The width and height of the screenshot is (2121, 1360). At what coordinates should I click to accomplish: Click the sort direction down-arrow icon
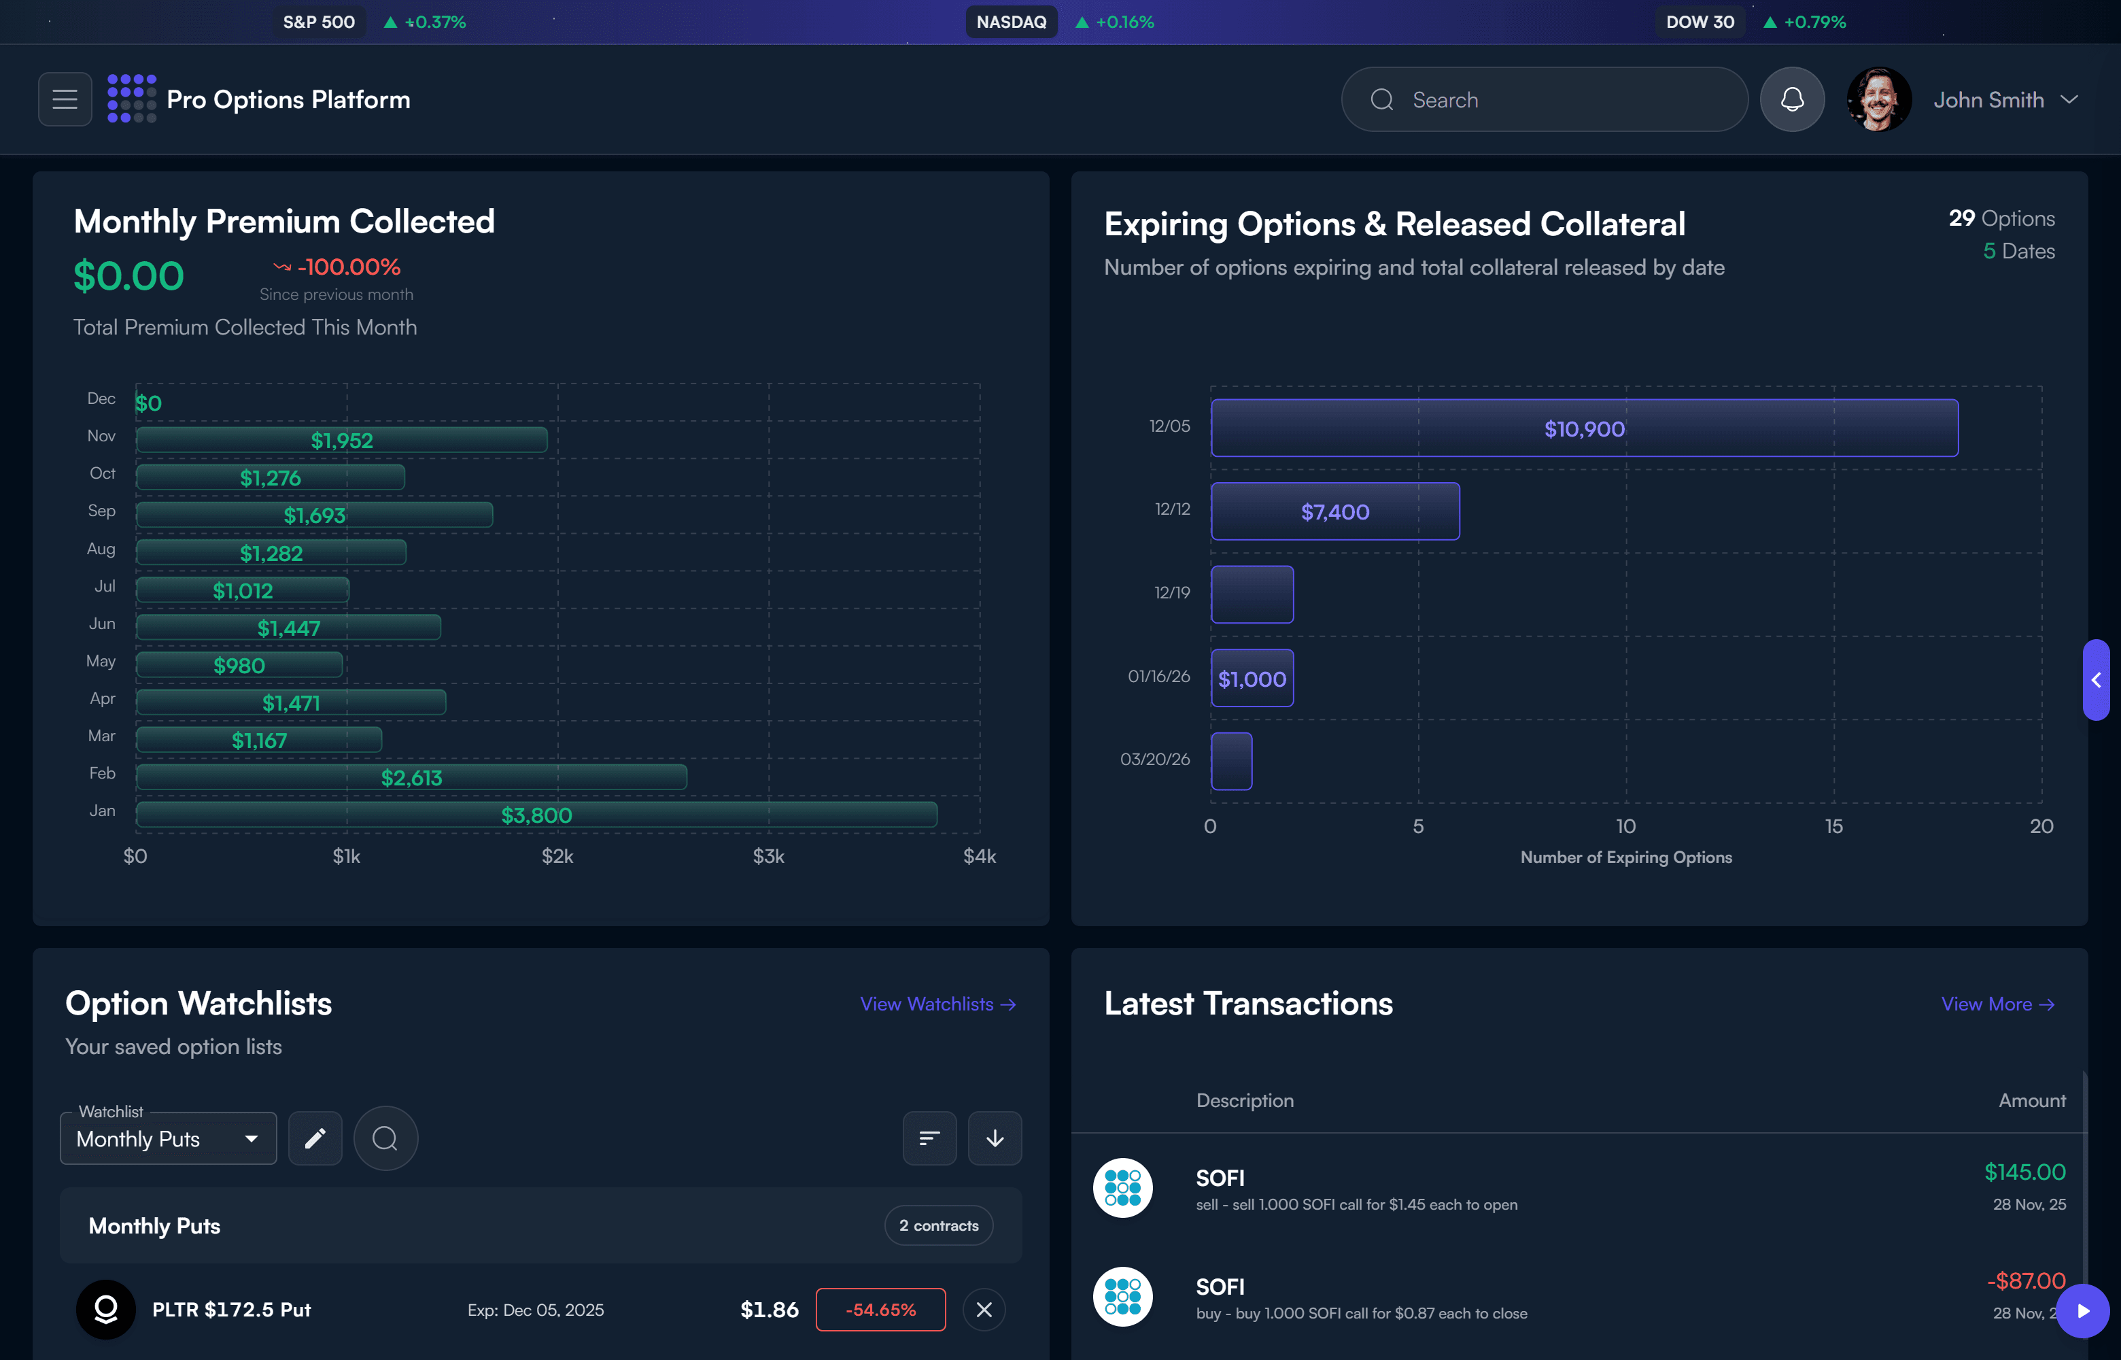point(994,1138)
